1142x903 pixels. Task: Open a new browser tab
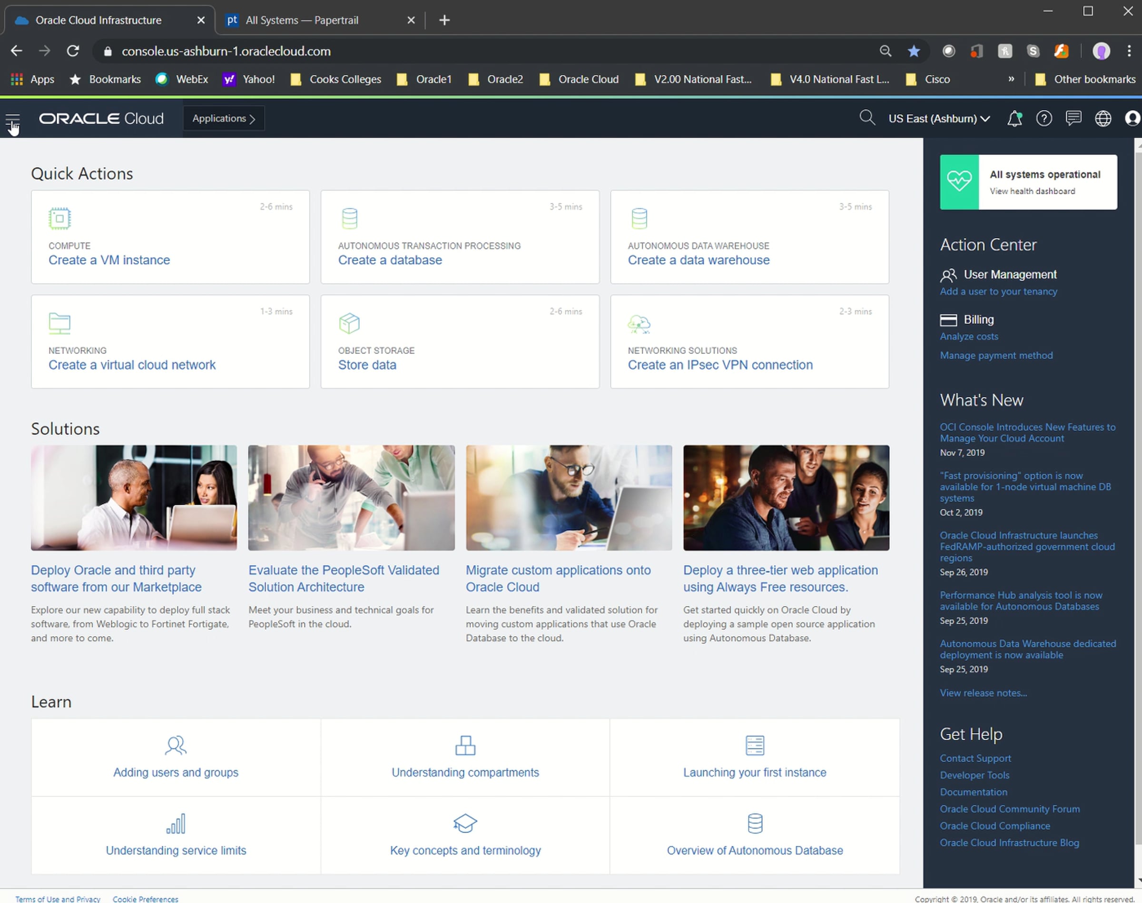tap(444, 20)
